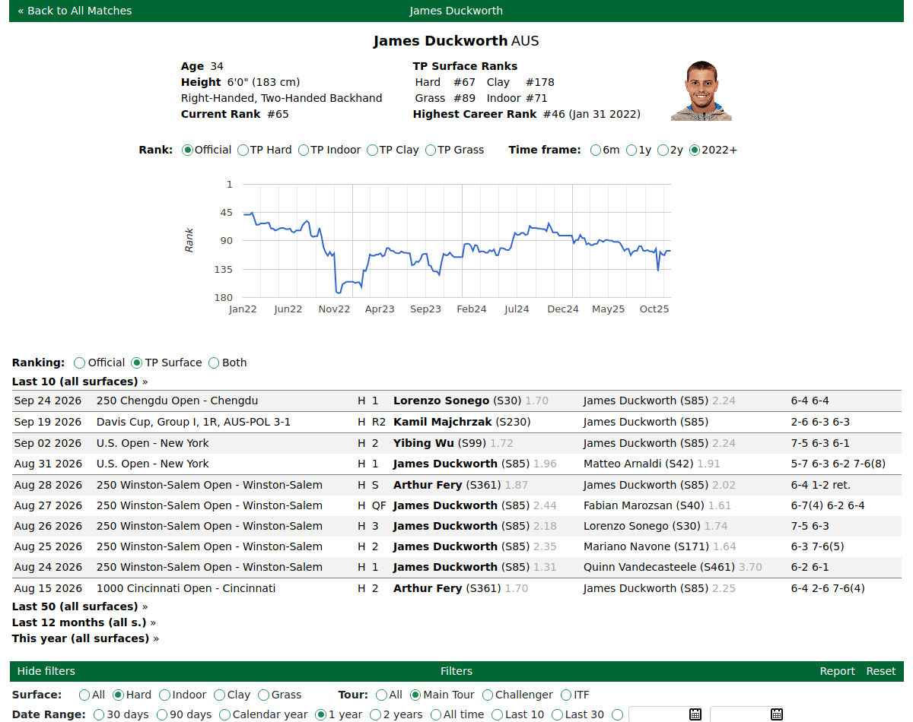Filter surface by Indoor

164,695
